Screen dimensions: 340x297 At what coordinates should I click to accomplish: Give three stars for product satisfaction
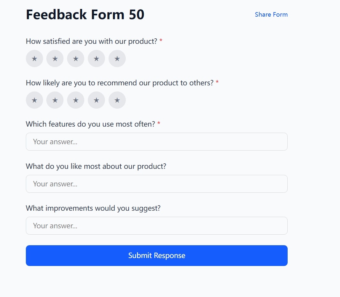pyautogui.click(x=76, y=59)
